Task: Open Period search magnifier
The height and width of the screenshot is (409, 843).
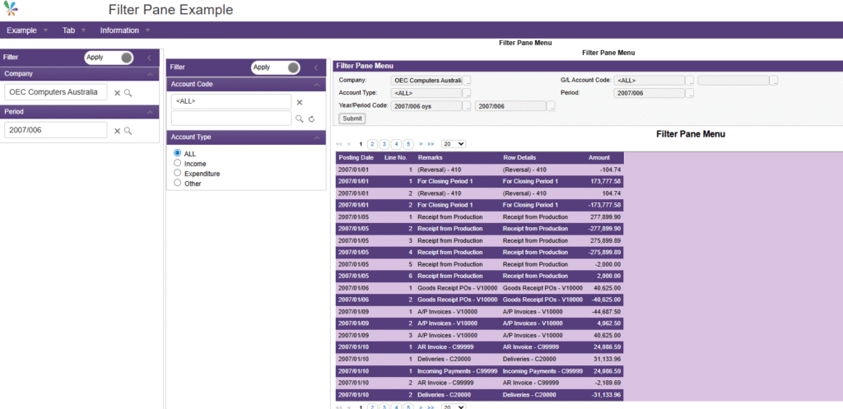Action: coord(128,131)
